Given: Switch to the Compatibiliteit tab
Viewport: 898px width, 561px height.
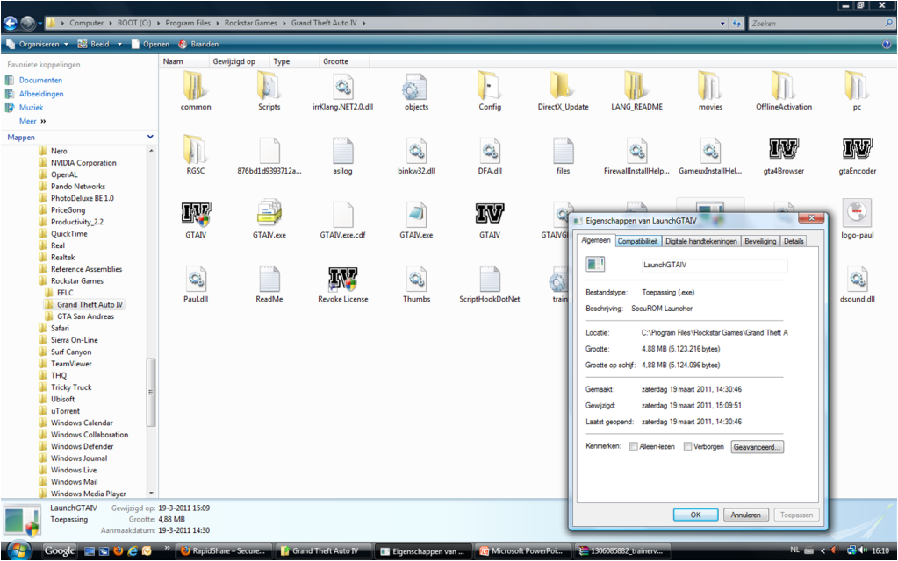Looking at the screenshot, I should (x=637, y=241).
